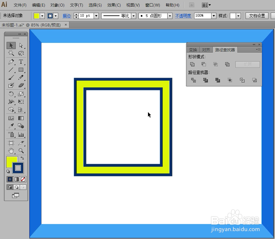This screenshot has width=275, height=239.
Task: Set paint mode to None
Action: (x=23, y=179)
